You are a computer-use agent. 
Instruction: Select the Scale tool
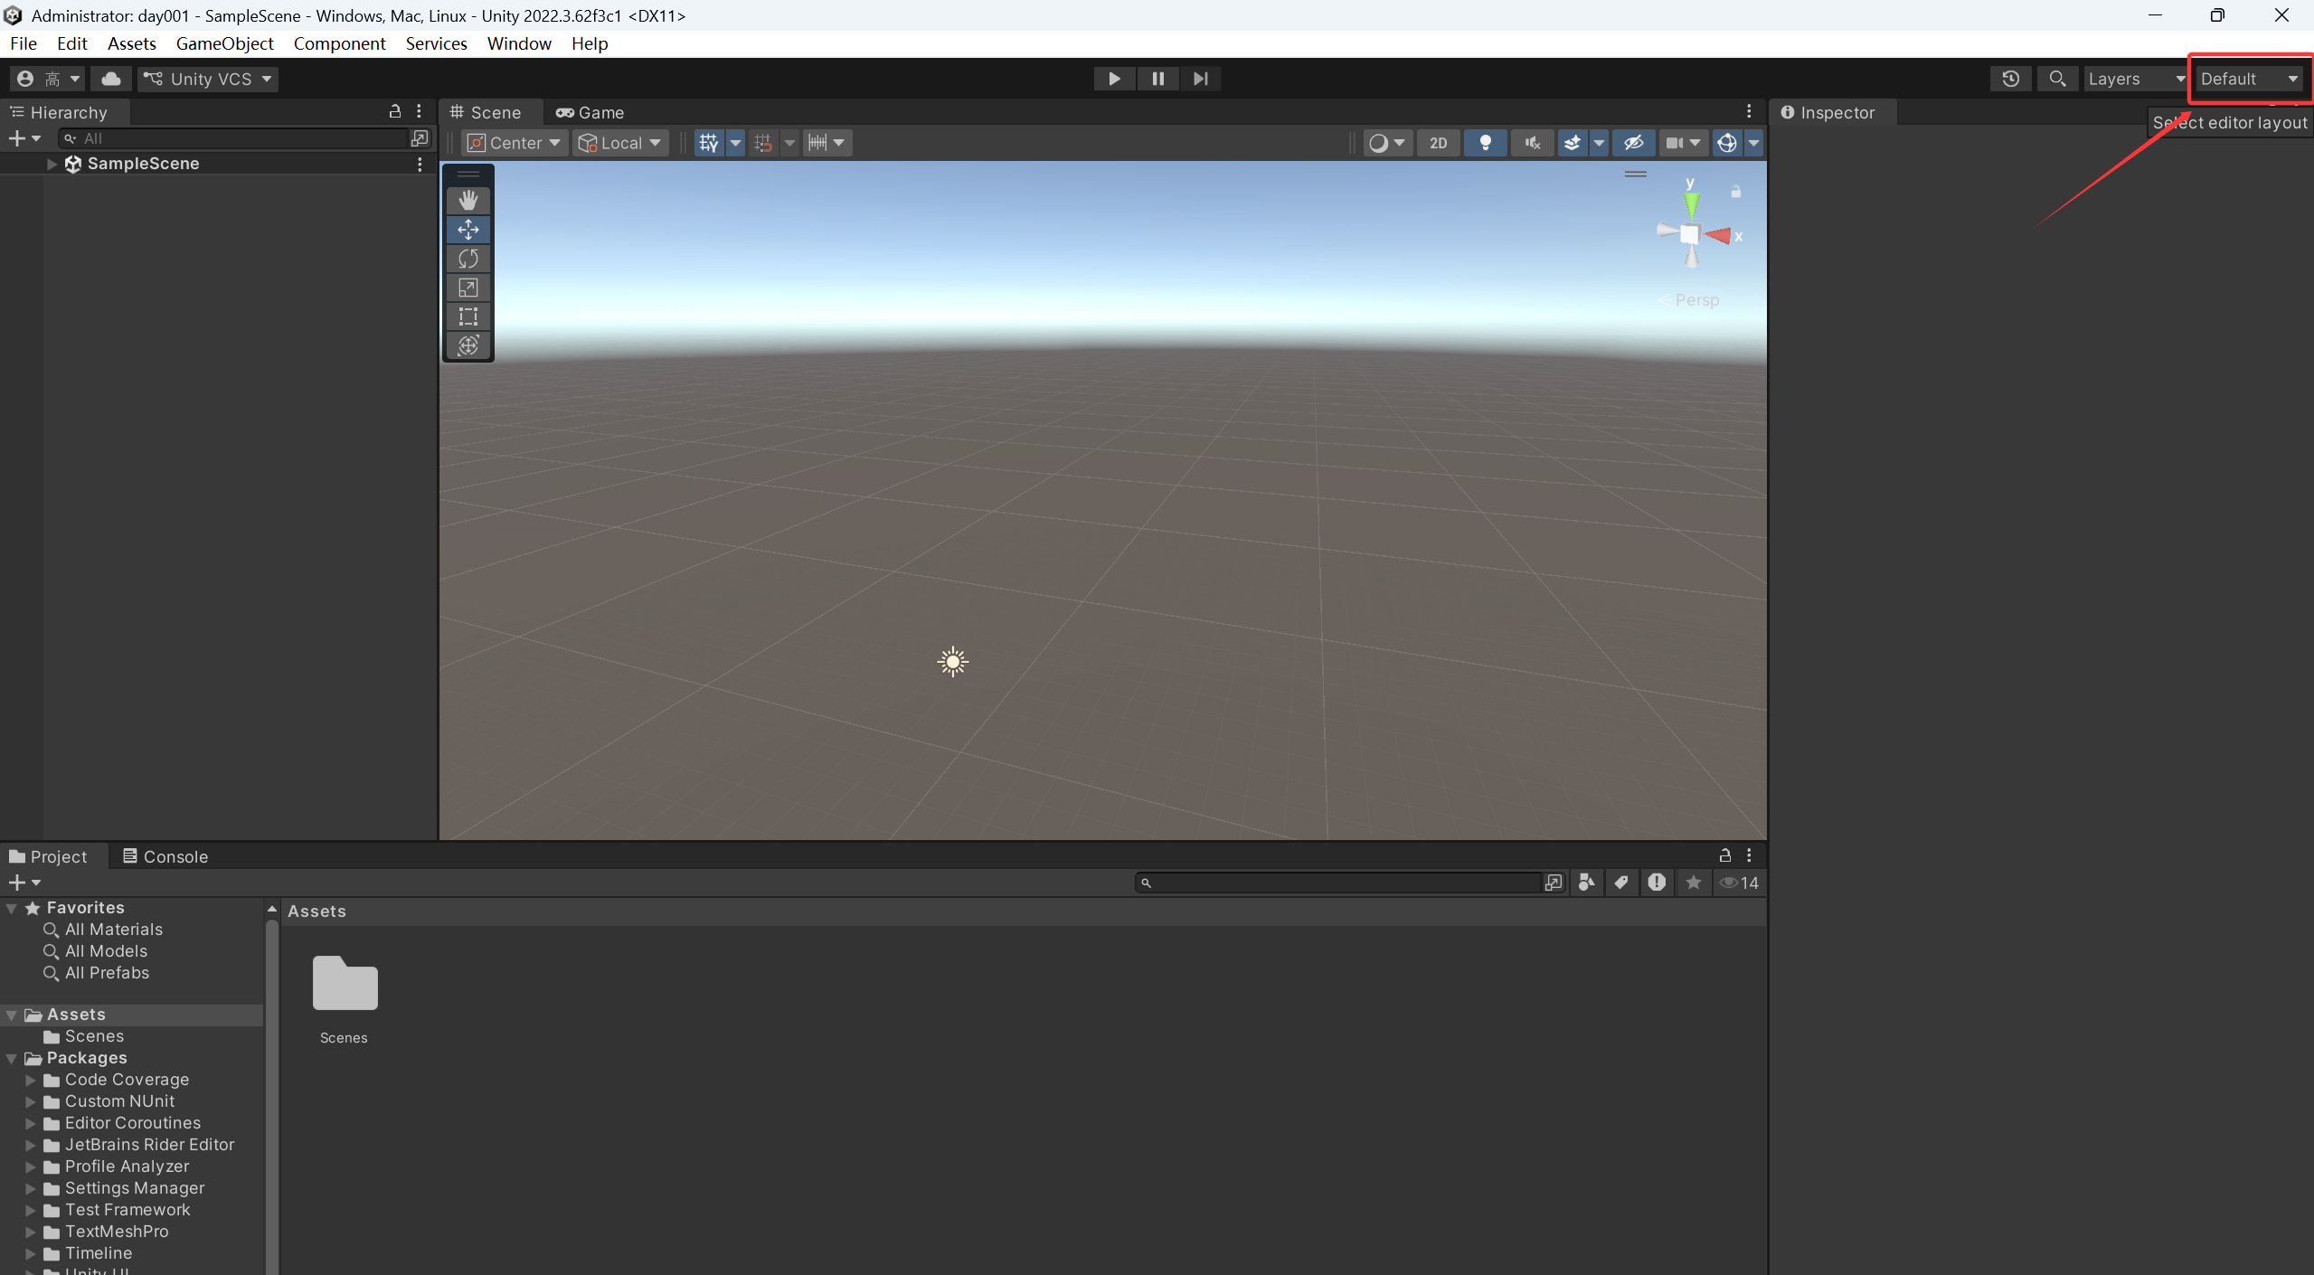[x=468, y=288]
